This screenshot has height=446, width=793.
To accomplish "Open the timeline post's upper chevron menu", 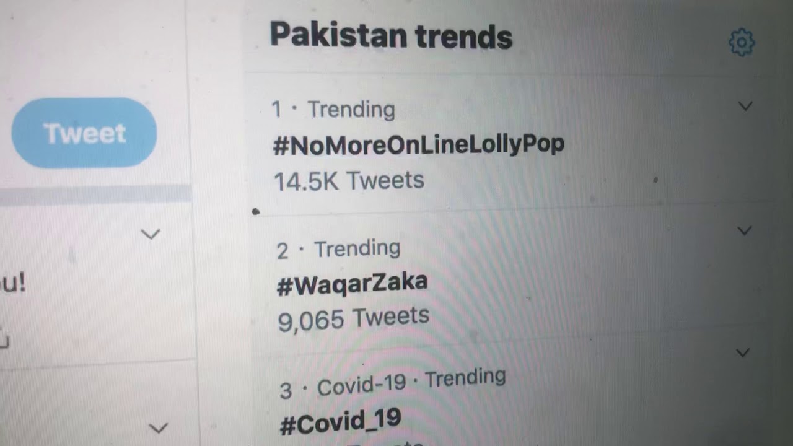I will point(151,234).
